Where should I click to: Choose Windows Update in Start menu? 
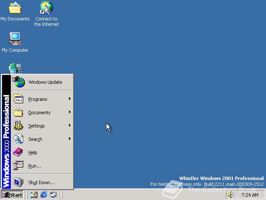tap(42, 82)
